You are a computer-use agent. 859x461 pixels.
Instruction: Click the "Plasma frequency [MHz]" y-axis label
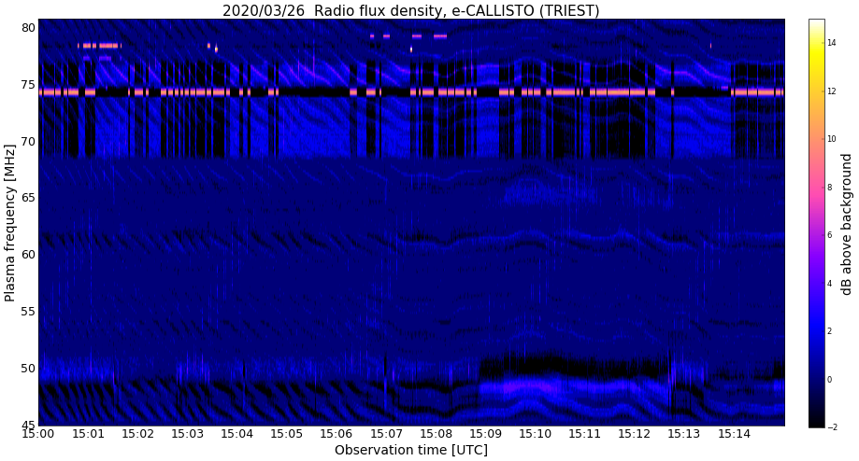coord(9,223)
